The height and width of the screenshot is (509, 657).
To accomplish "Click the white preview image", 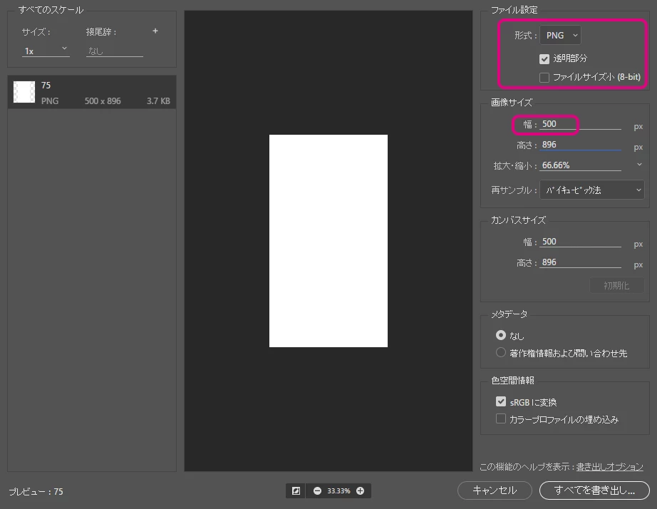I will 328,241.
